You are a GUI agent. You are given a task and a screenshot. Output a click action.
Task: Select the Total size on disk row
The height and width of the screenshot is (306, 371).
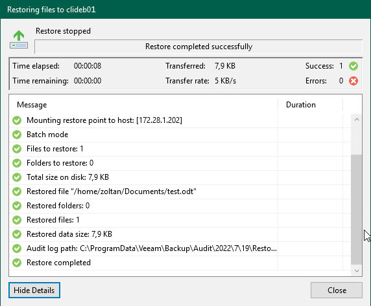(x=180, y=177)
